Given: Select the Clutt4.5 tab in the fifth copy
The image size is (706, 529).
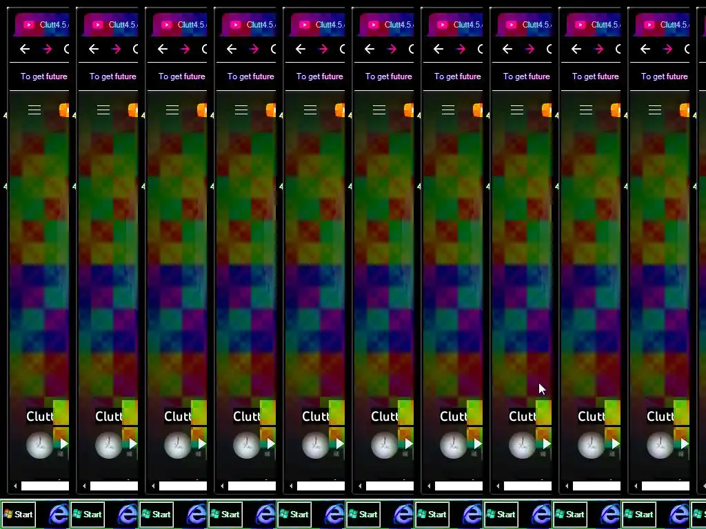Looking at the screenshot, I should pos(317,25).
